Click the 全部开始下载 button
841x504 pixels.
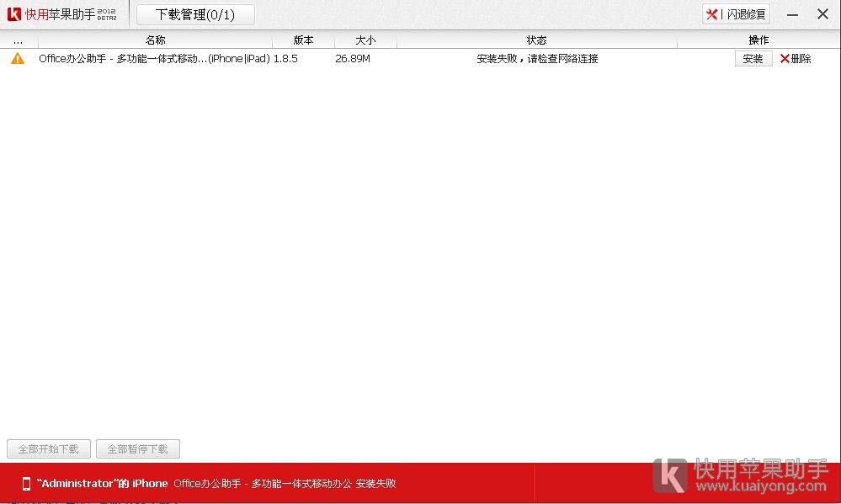(x=49, y=448)
